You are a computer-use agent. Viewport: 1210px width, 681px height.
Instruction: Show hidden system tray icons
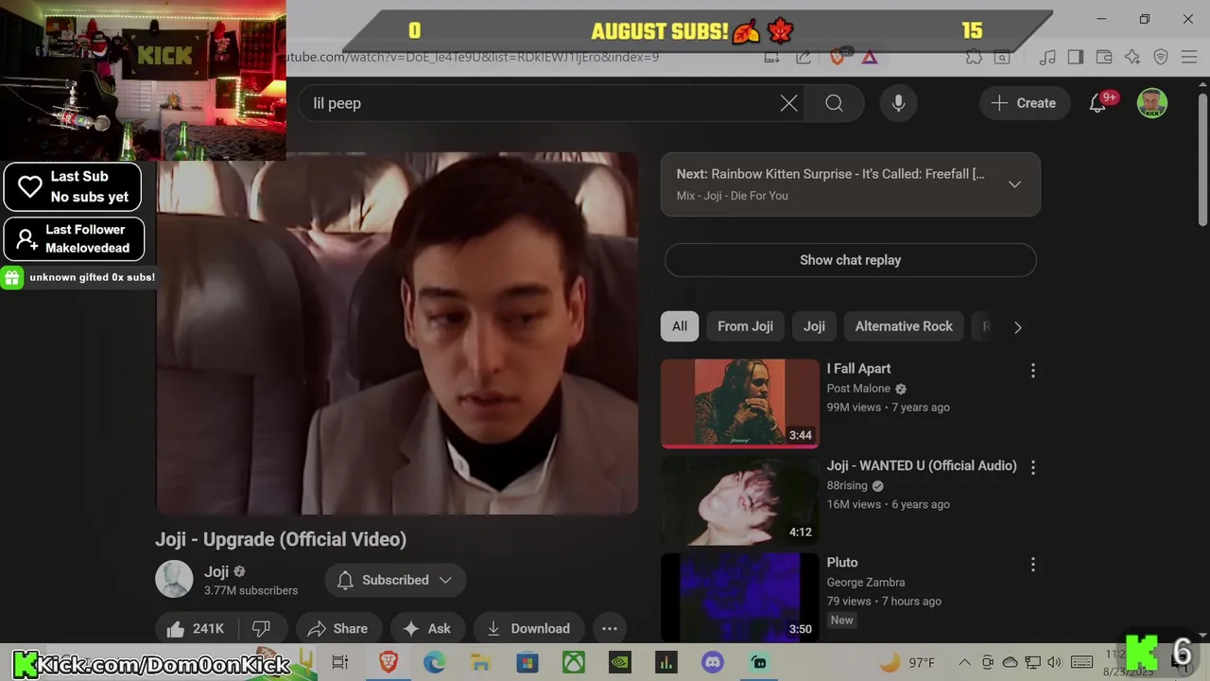pyautogui.click(x=964, y=662)
